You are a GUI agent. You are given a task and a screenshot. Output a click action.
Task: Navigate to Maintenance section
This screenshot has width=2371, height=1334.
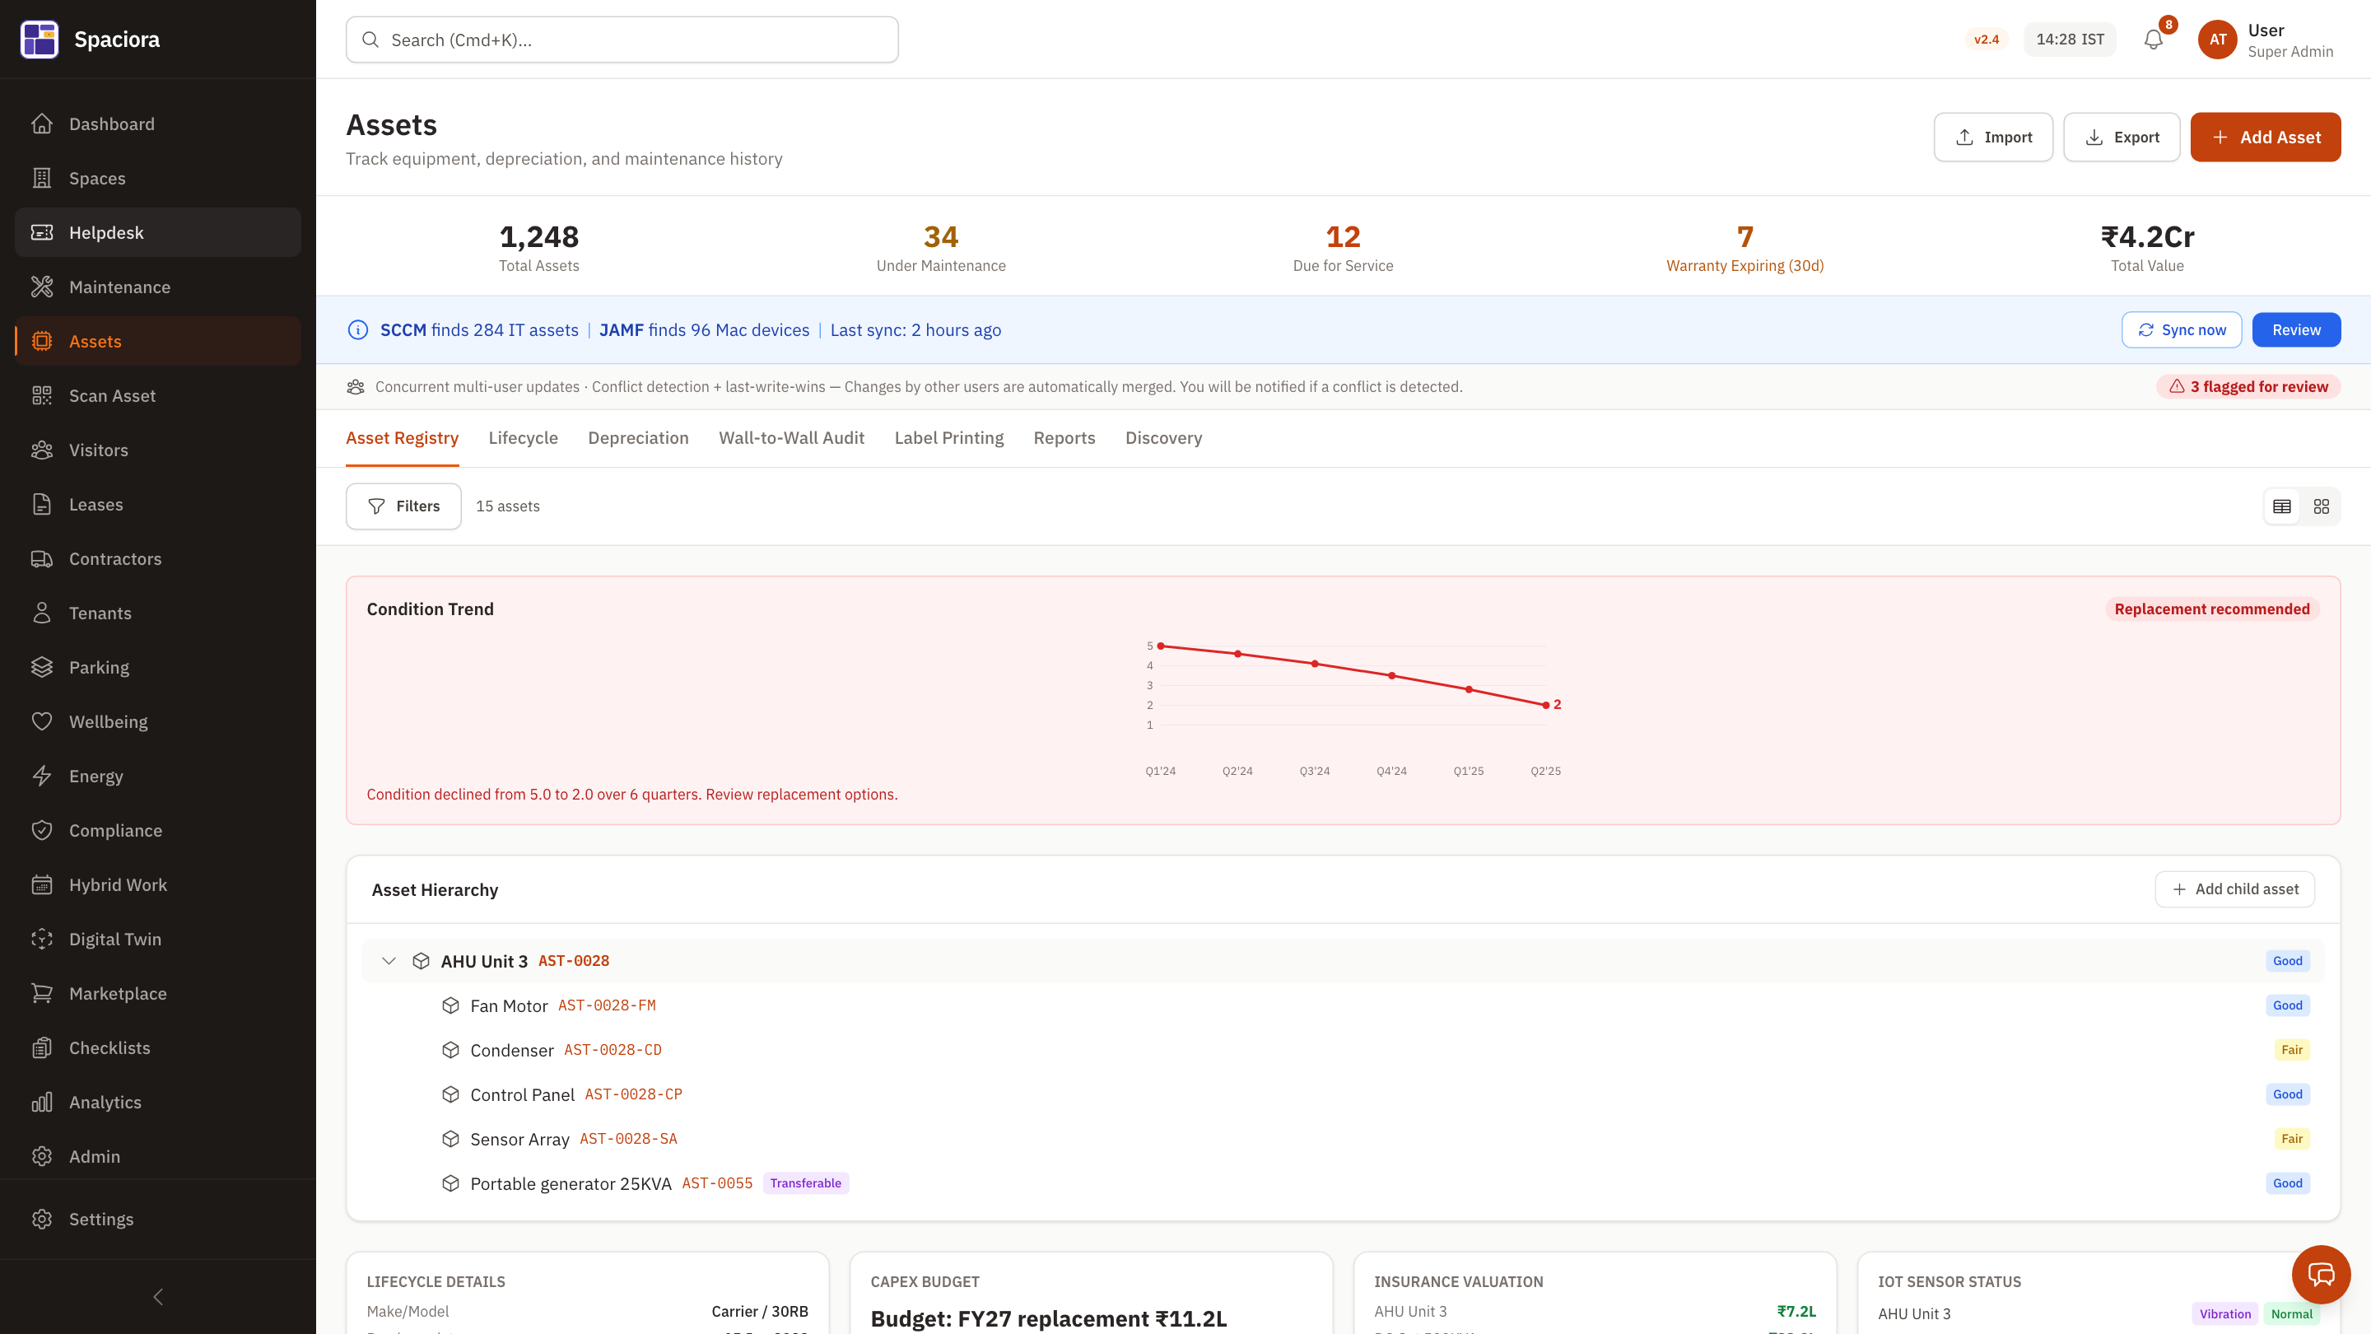[157, 287]
